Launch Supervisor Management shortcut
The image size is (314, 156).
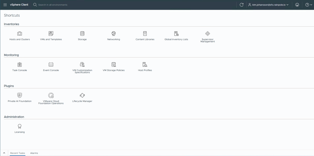(207, 34)
